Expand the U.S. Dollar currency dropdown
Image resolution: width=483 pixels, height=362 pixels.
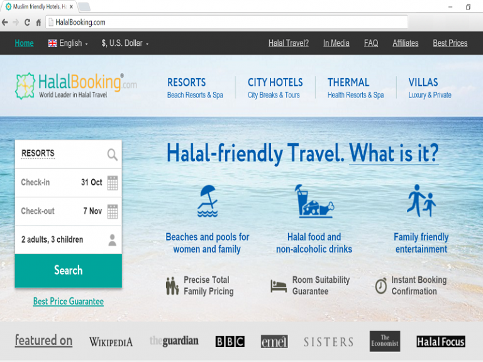(125, 43)
